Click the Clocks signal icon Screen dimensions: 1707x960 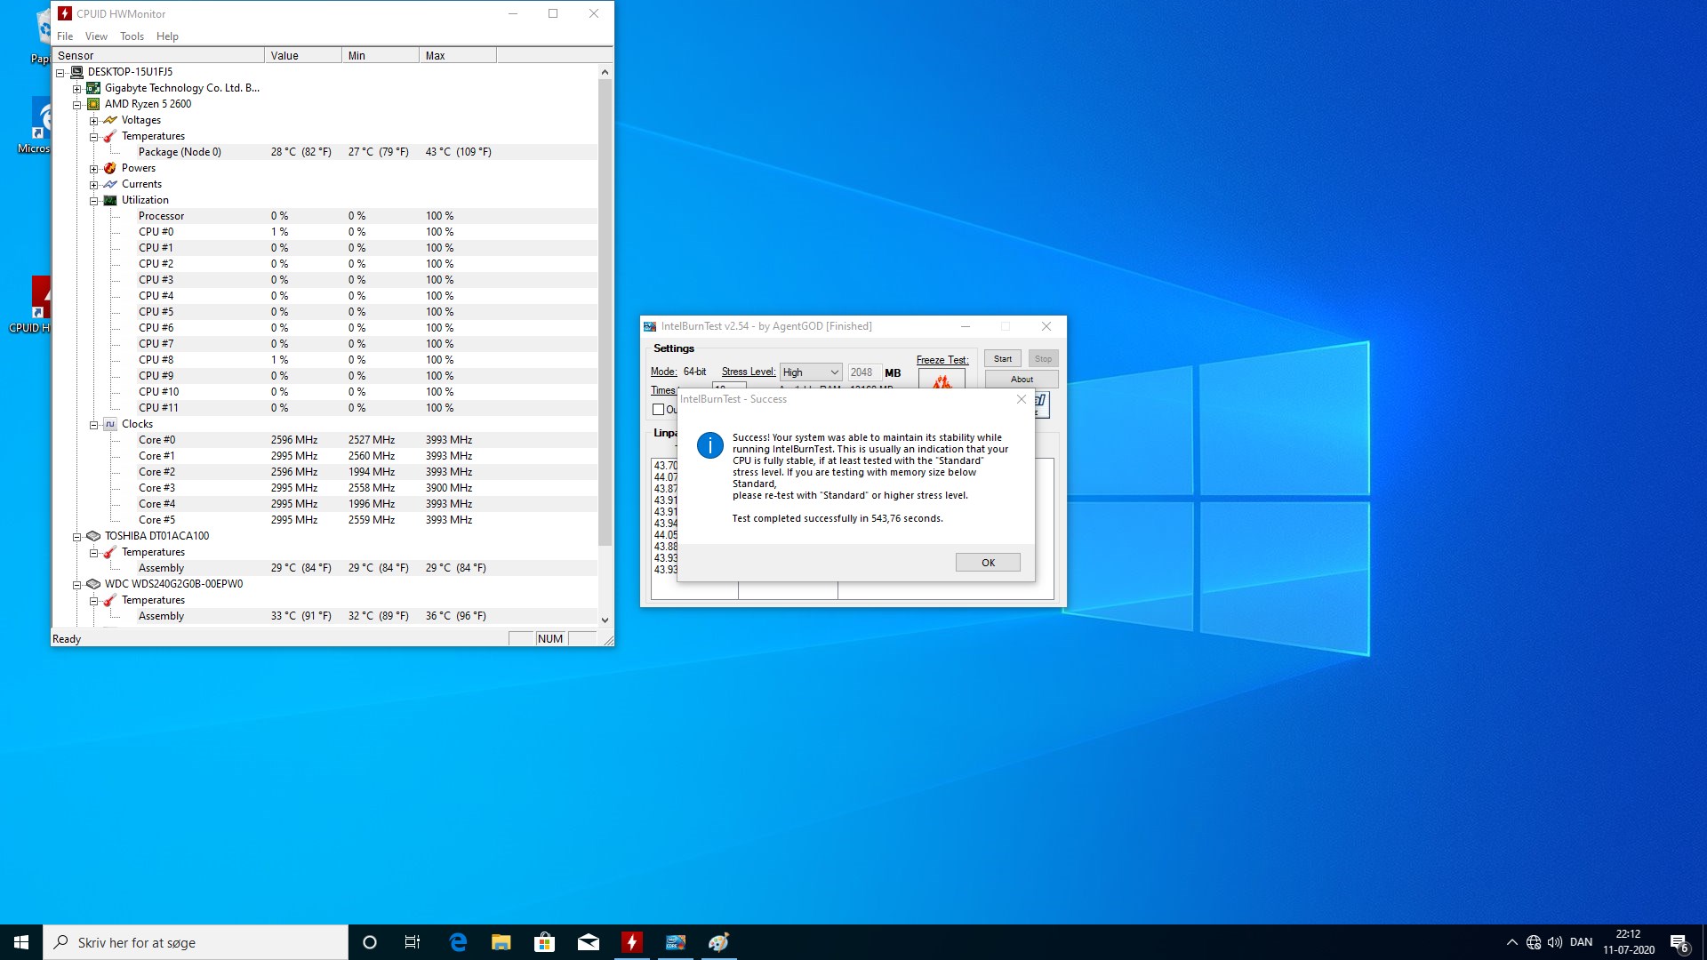pos(110,424)
